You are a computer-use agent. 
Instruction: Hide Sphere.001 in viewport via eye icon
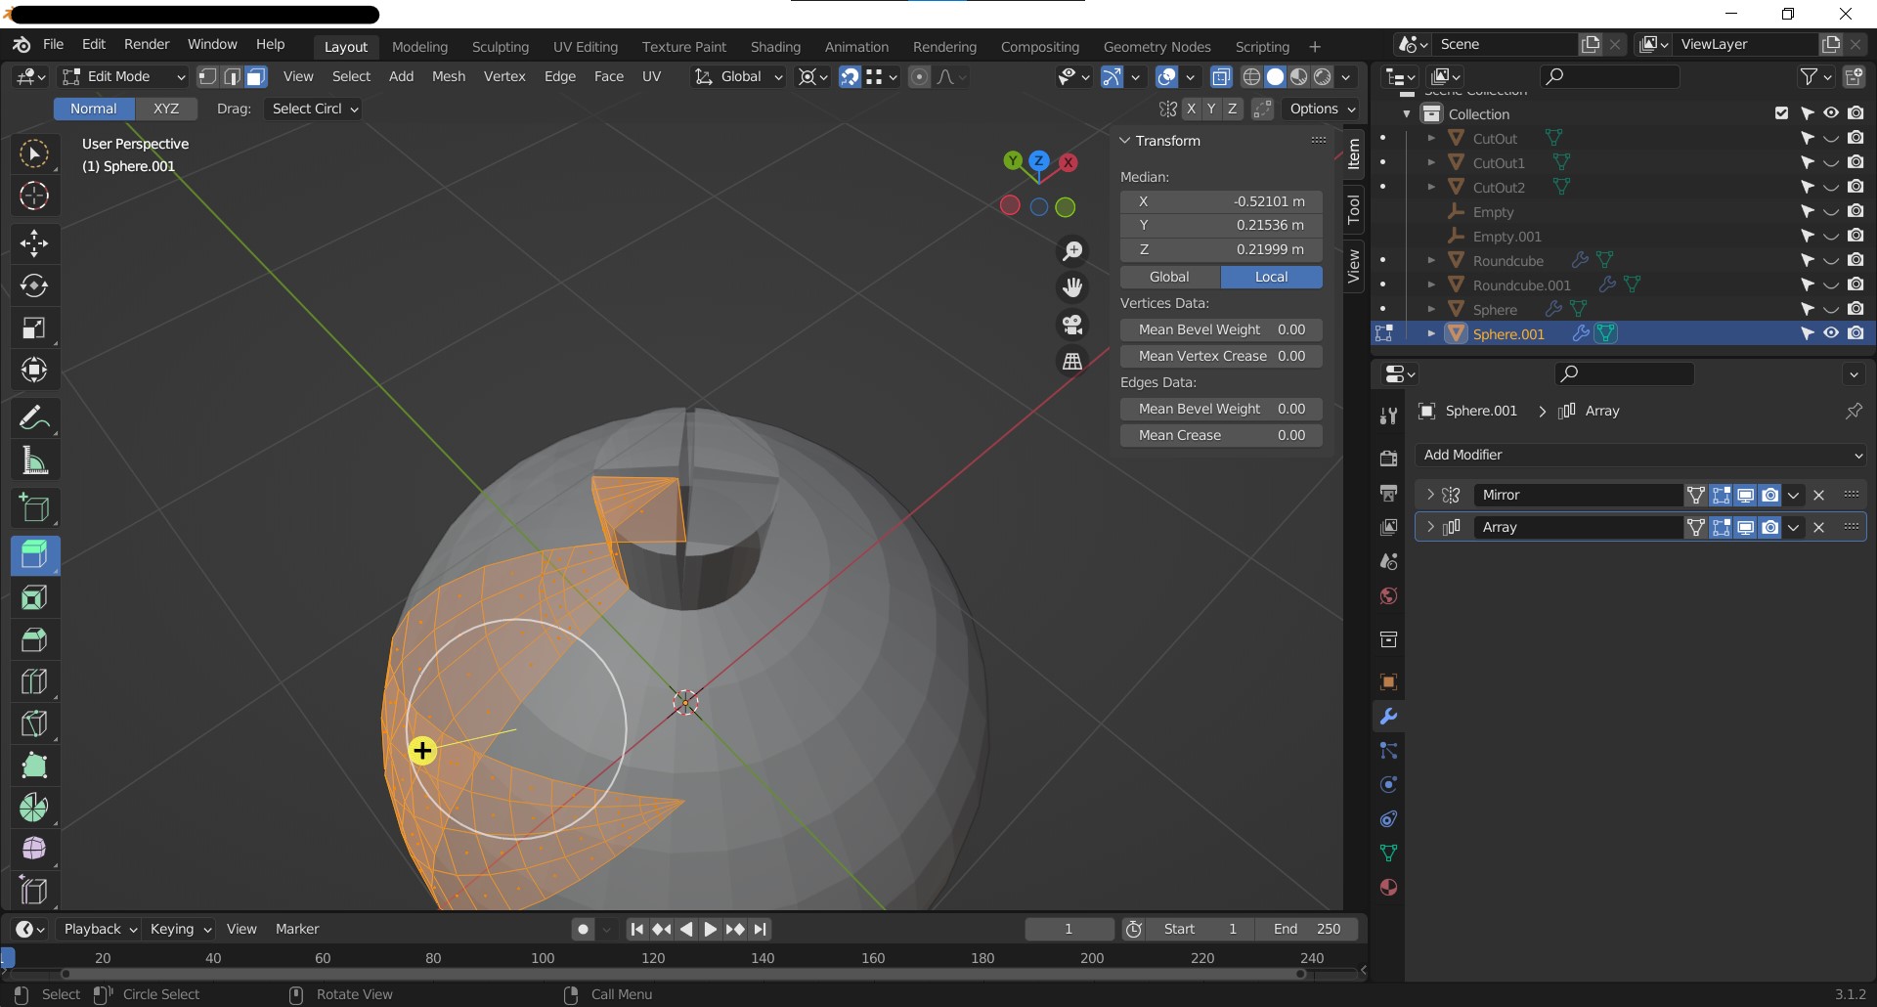tap(1831, 333)
